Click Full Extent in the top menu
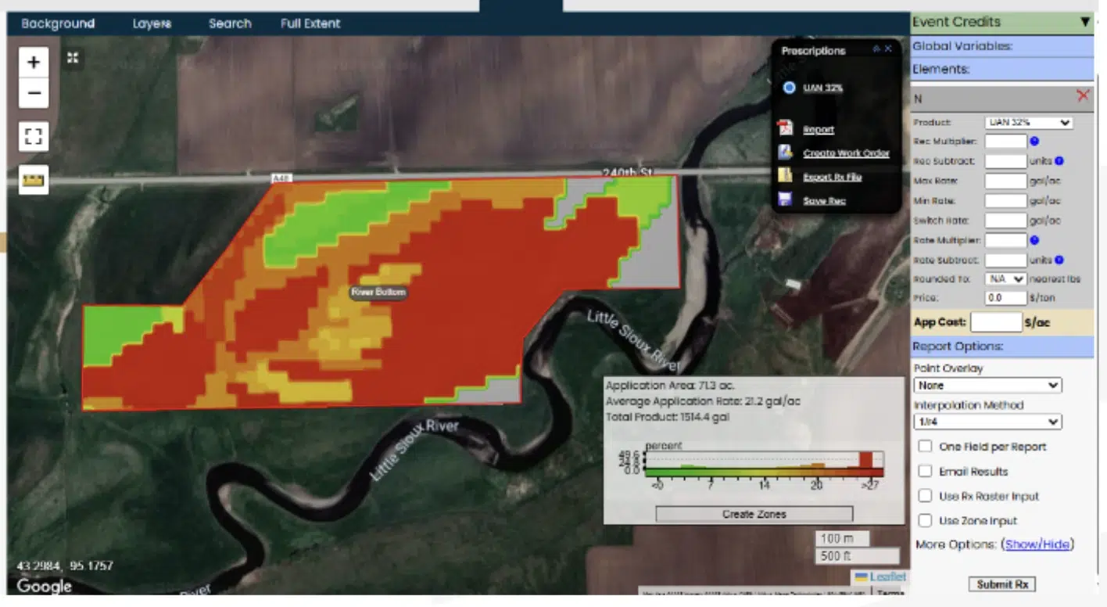 [x=310, y=23]
